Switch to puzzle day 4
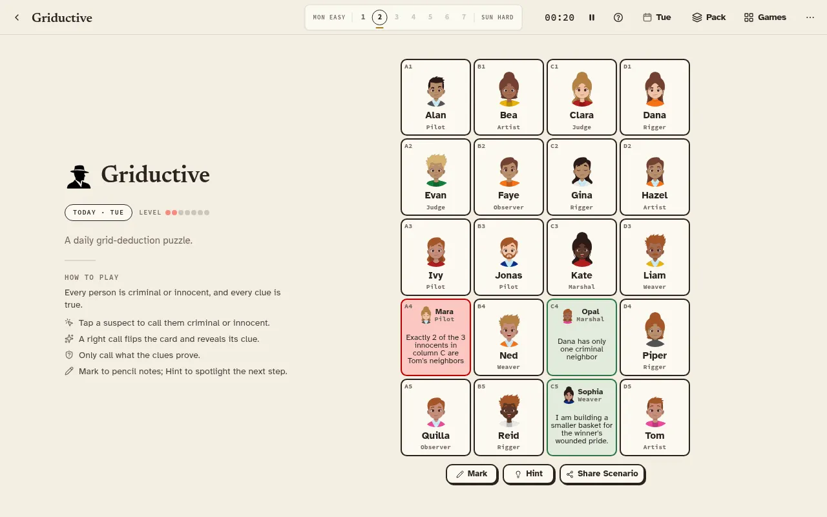The width and height of the screenshot is (827, 517). pyautogui.click(x=413, y=17)
